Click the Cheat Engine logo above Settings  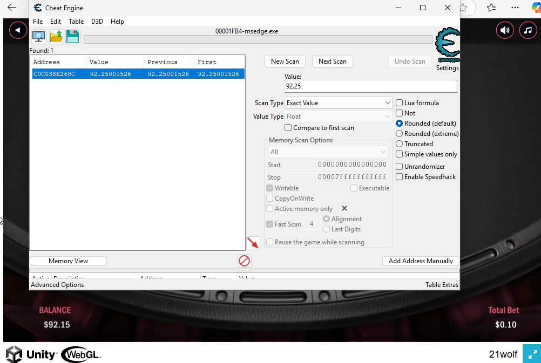pyautogui.click(x=447, y=44)
